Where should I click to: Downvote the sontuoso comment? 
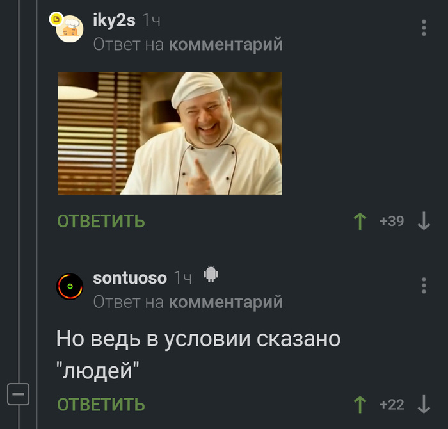(x=424, y=405)
